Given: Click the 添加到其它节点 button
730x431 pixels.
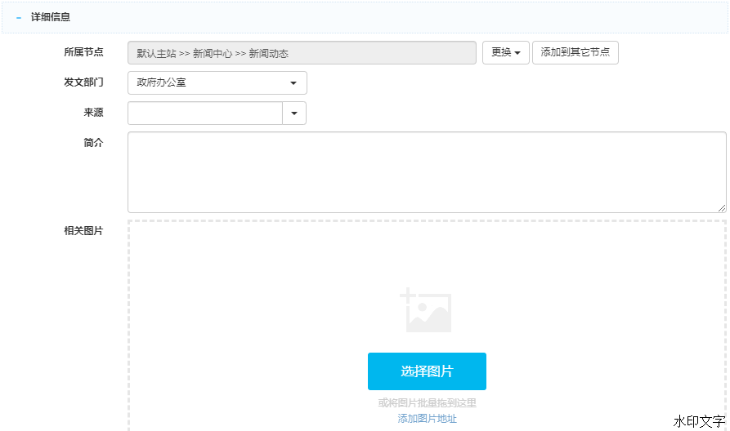Looking at the screenshot, I should click(575, 52).
